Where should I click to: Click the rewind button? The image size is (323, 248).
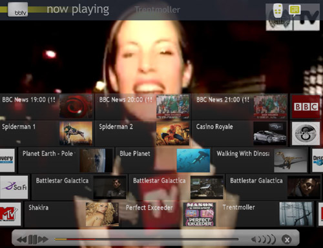coord(22,240)
